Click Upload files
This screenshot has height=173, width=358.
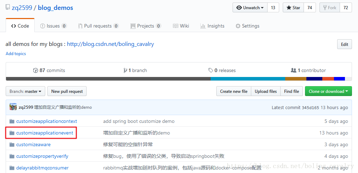click(x=266, y=91)
